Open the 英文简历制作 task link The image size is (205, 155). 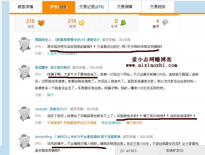tap(60, 68)
